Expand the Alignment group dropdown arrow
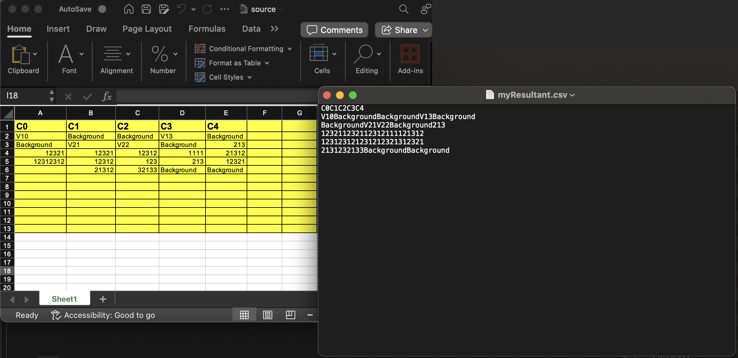Viewport: 738px width, 358px height. click(x=128, y=54)
